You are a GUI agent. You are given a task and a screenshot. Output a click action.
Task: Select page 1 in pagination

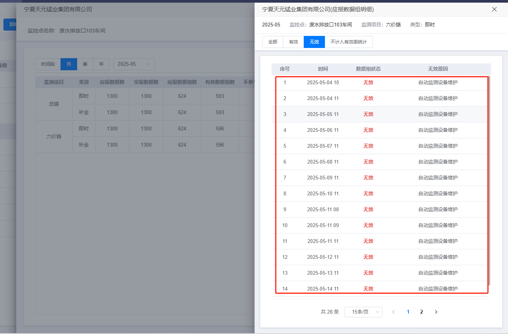point(408,312)
